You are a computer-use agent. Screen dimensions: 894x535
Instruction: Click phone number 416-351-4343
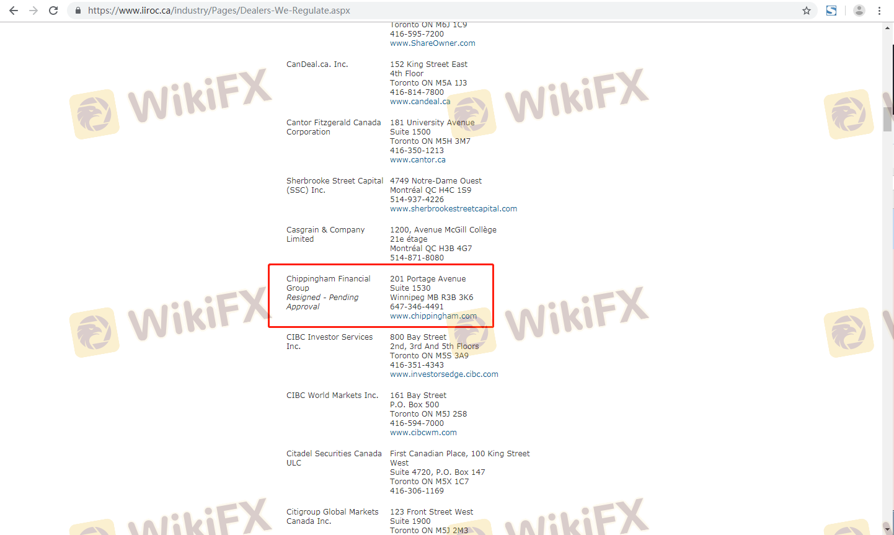[417, 365]
